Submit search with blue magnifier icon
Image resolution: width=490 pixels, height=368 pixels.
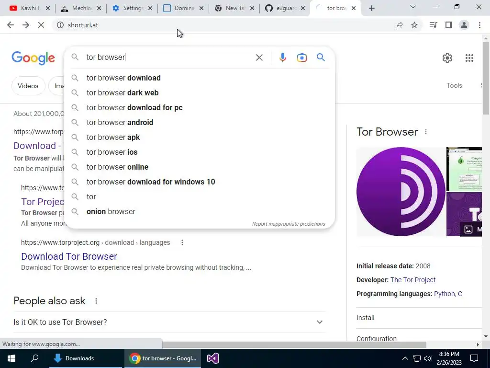(x=321, y=57)
